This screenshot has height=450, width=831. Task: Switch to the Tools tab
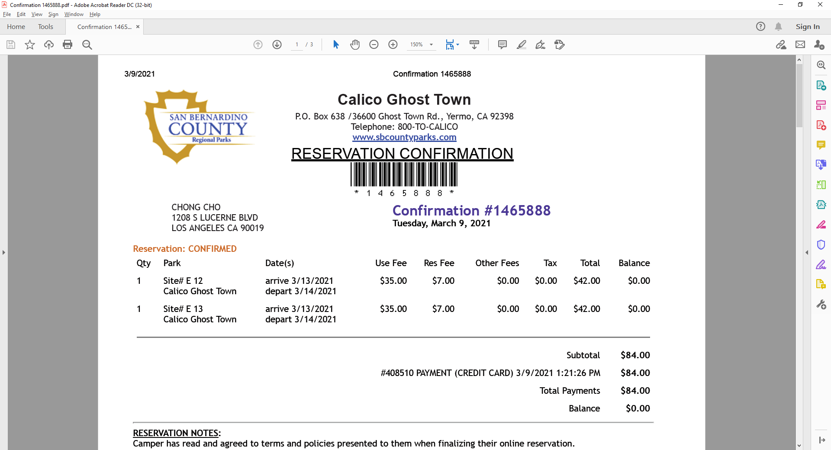tap(45, 26)
